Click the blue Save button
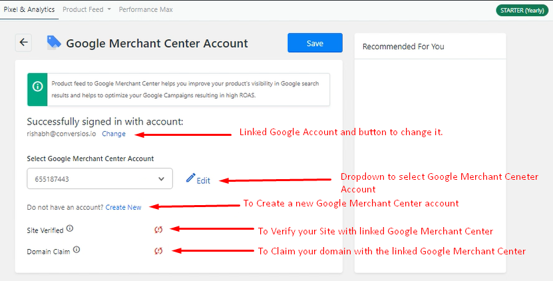Image resolution: width=553 pixels, height=281 pixels. point(315,43)
